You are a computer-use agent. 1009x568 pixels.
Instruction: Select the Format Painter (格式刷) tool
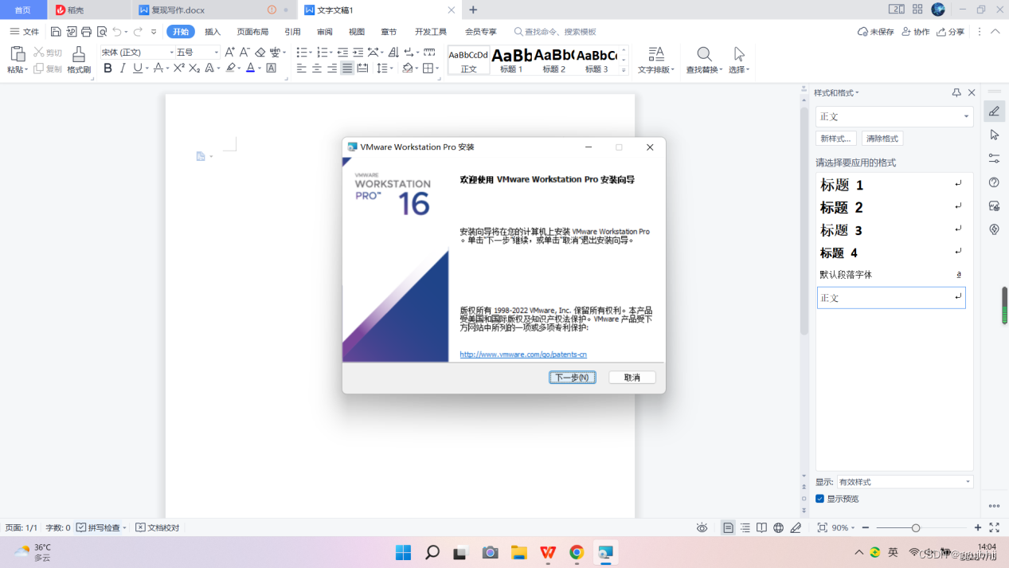[x=78, y=60]
